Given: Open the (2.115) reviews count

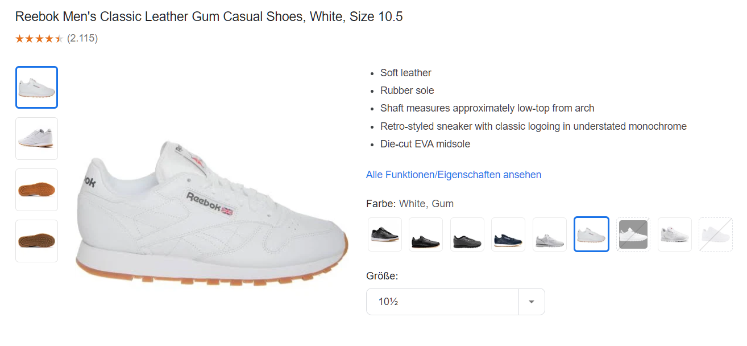Looking at the screenshot, I should click(82, 39).
